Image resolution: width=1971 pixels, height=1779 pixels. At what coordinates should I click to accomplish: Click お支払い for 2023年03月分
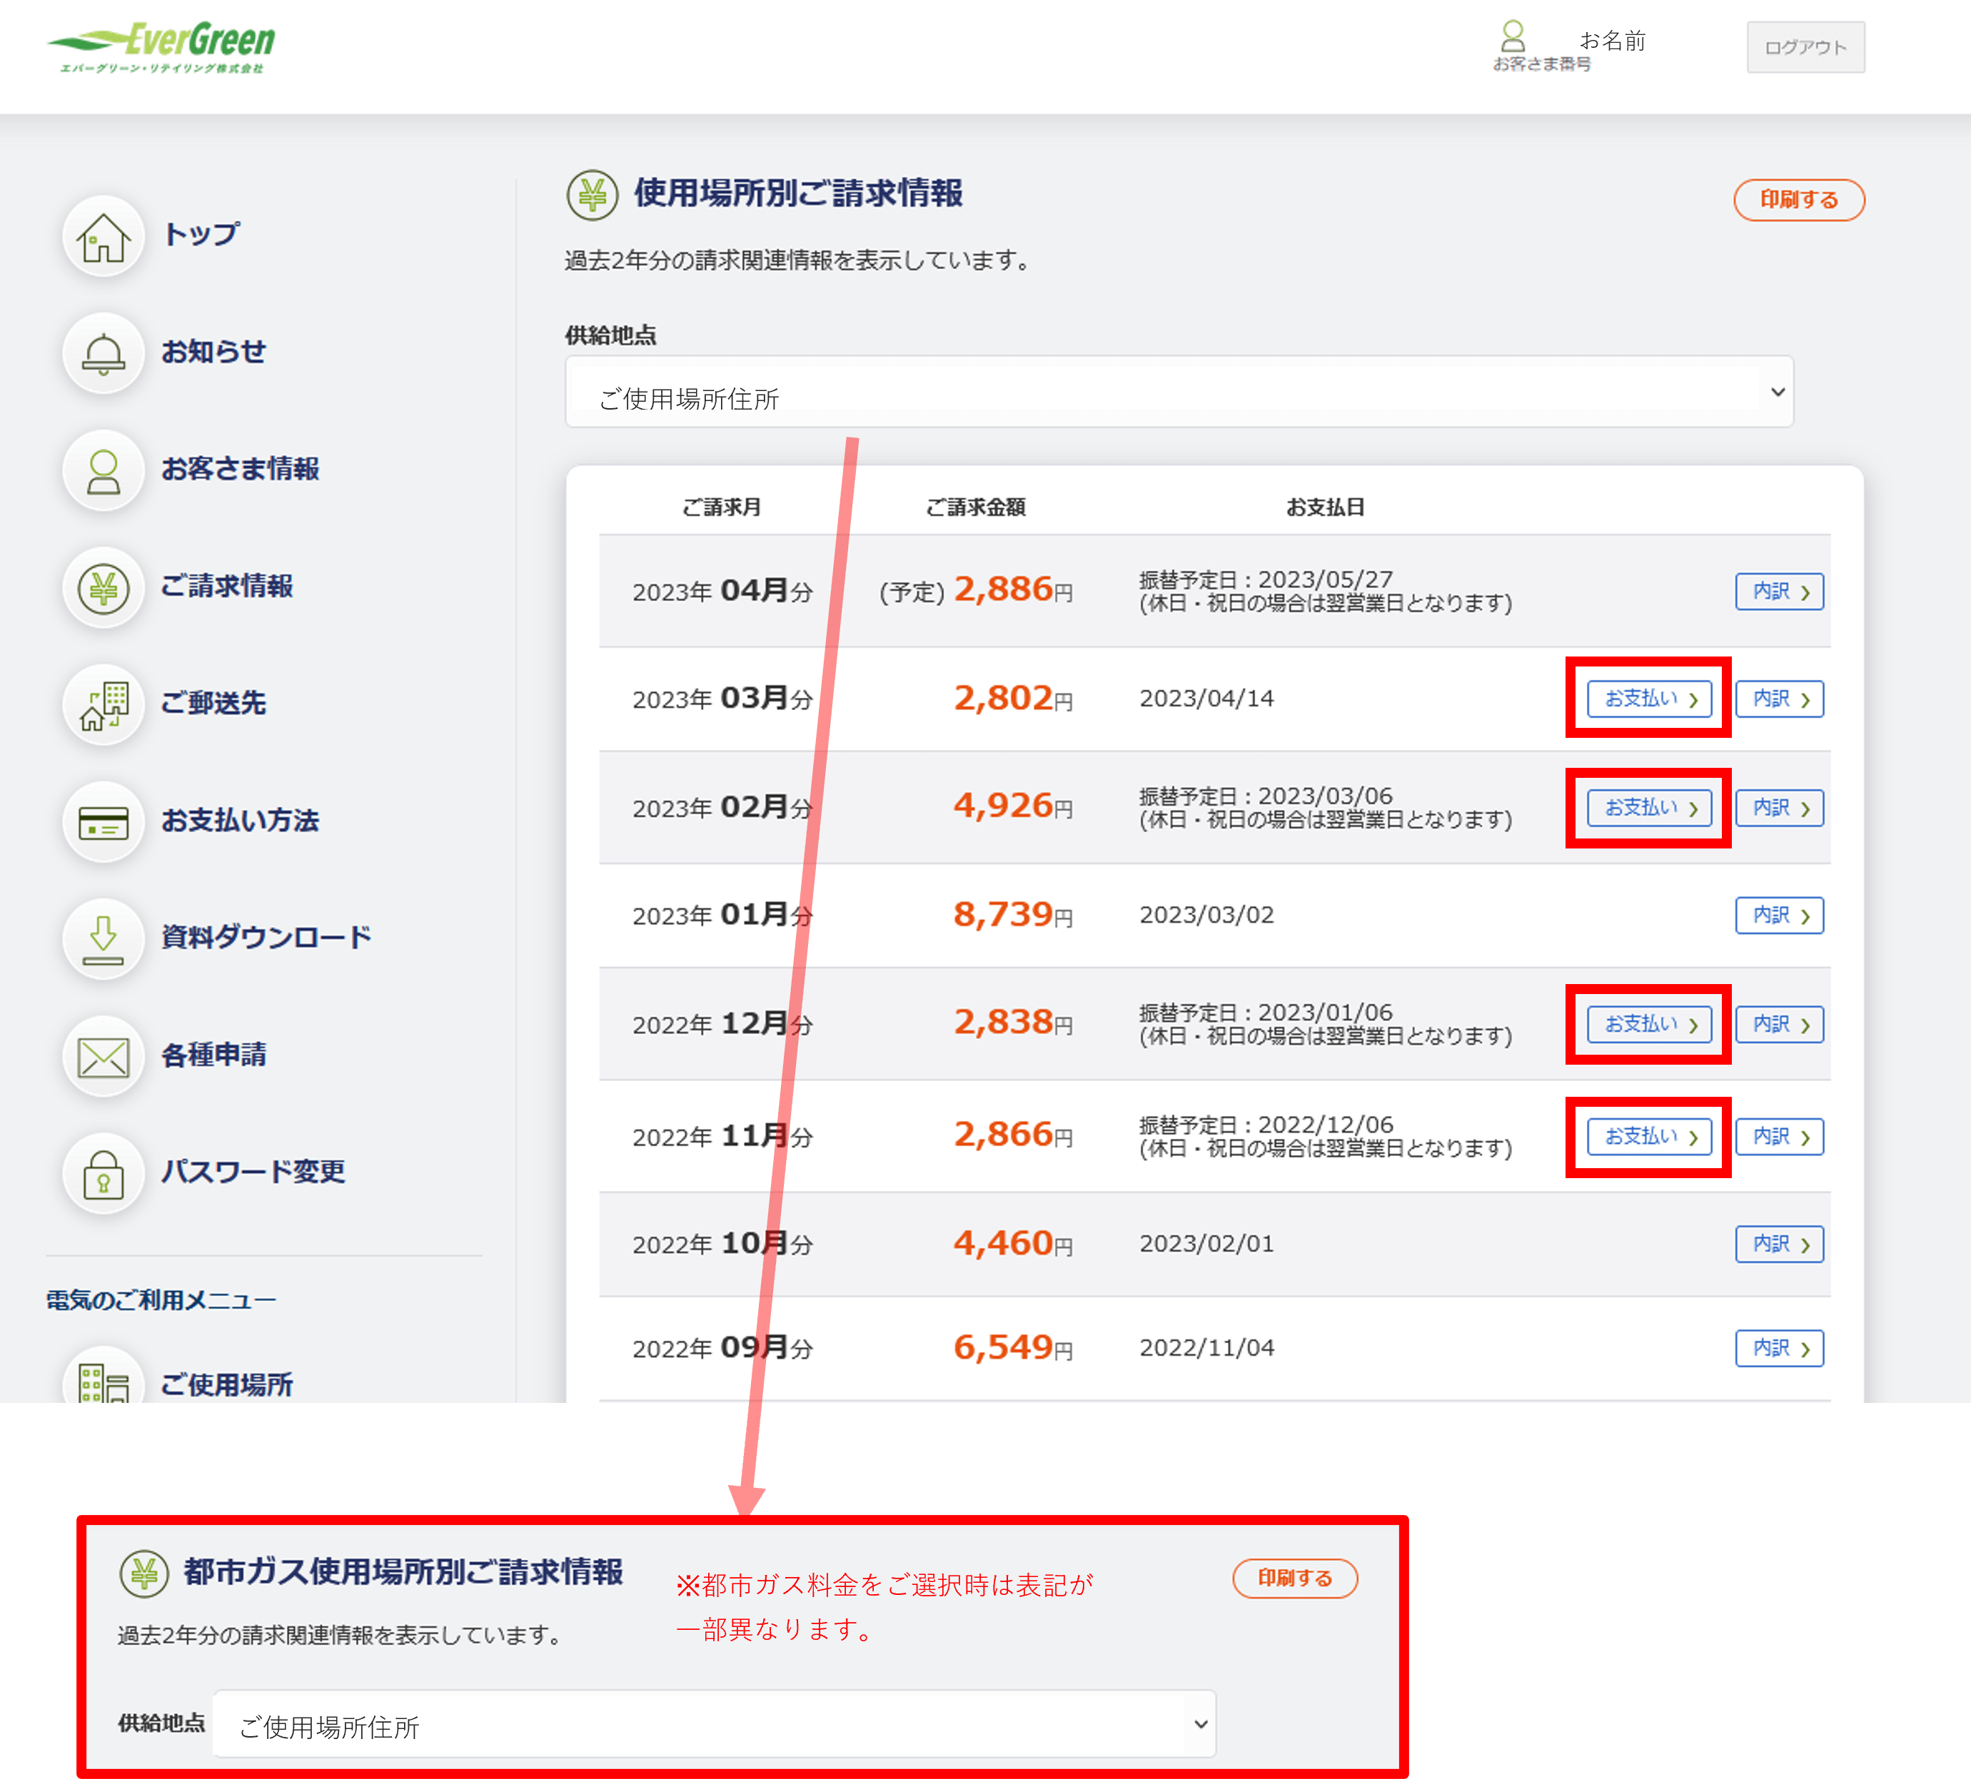point(1648,700)
